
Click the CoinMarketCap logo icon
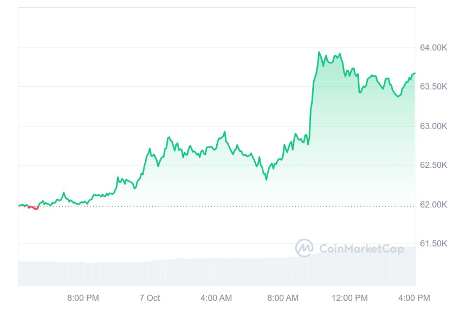click(x=305, y=248)
